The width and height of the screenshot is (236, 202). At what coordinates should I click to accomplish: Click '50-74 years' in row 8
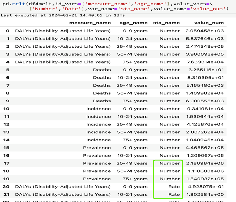pyautogui.click(x=132, y=93)
